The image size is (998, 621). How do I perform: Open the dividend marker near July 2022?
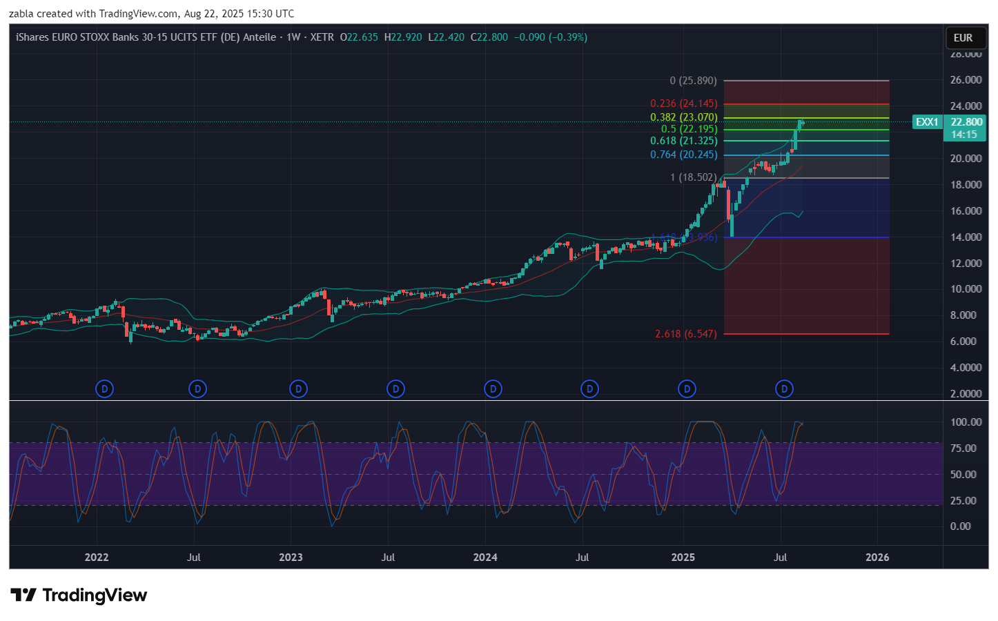197,389
